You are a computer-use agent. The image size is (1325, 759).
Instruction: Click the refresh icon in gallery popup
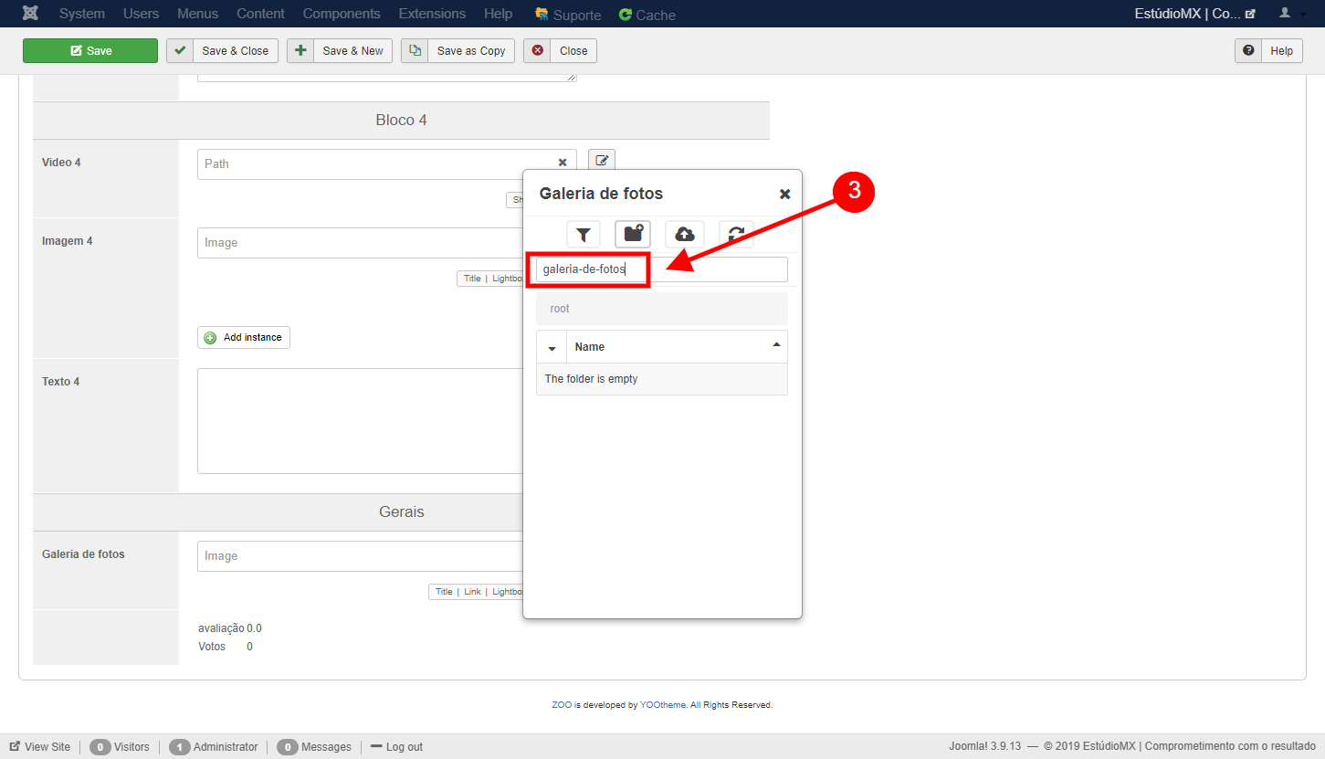(x=735, y=235)
